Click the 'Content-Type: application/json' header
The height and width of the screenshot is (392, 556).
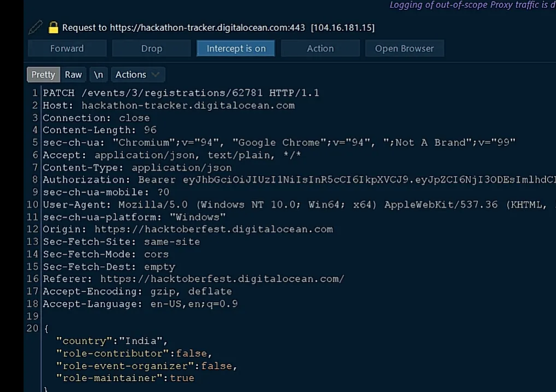137,168
